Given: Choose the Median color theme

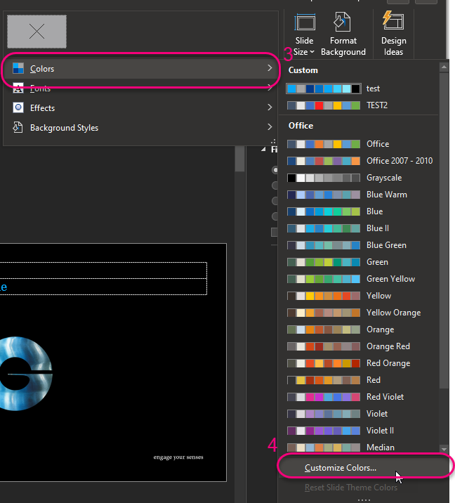Looking at the screenshot, I should click(x=359, y=448).
